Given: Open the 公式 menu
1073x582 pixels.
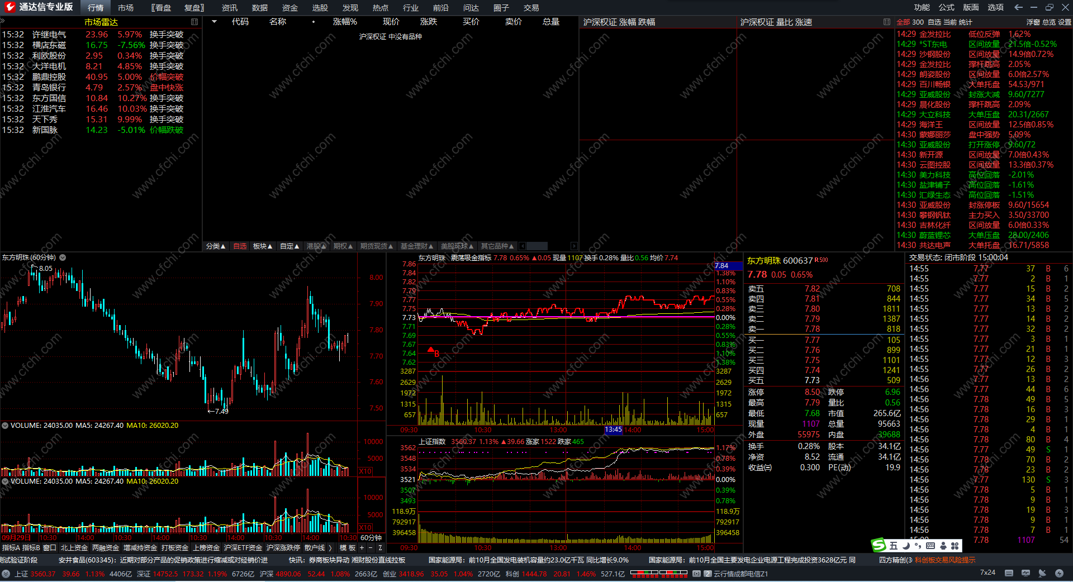Looking at the screenshot, I should pos(947,7).
